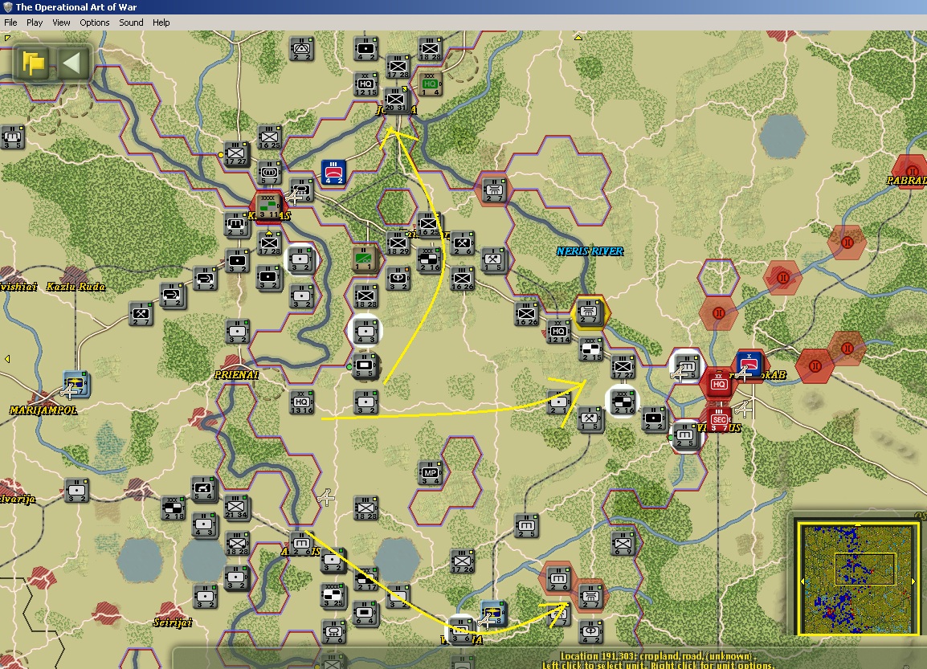Click the Kazlu Ruda town label

[x=76, y=287]
